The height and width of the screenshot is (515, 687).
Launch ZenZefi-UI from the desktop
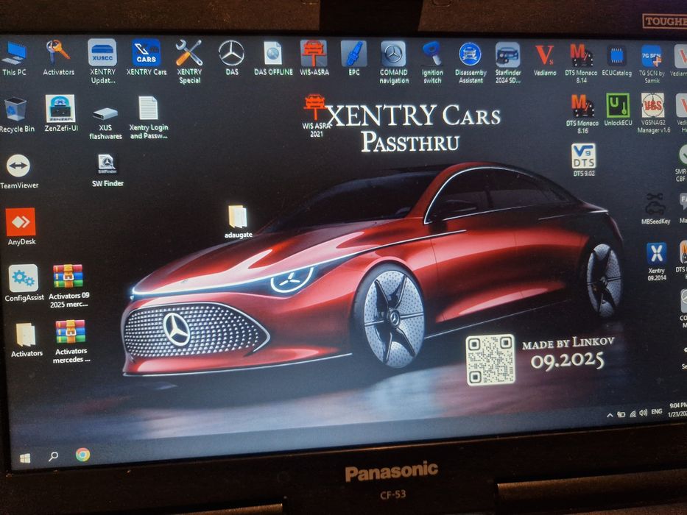pos(61,113)
